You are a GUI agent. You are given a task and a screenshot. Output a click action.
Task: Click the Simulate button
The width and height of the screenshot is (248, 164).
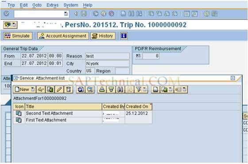[x=18, y=36]
